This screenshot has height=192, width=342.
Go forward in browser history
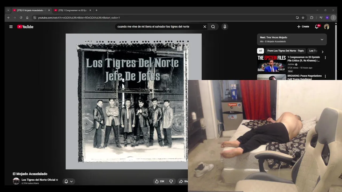coord(15,18)
